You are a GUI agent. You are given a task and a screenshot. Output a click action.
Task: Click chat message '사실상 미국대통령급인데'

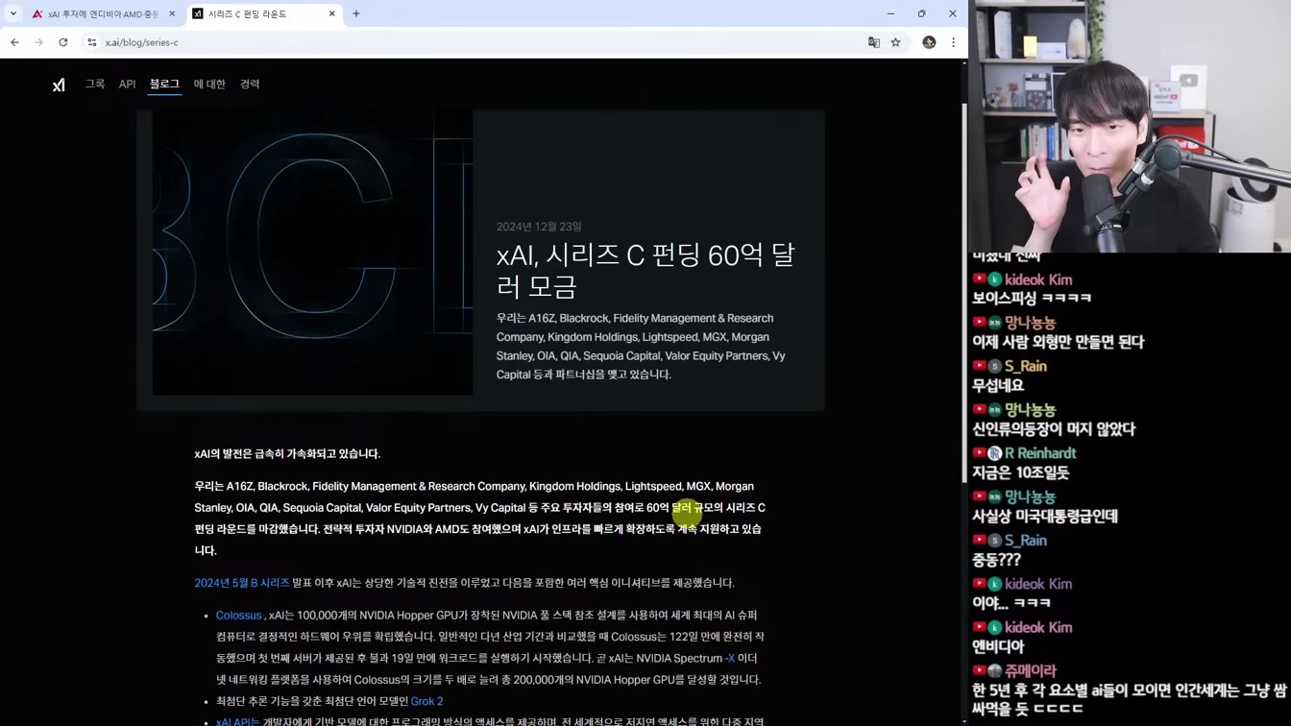[1045, 517]
